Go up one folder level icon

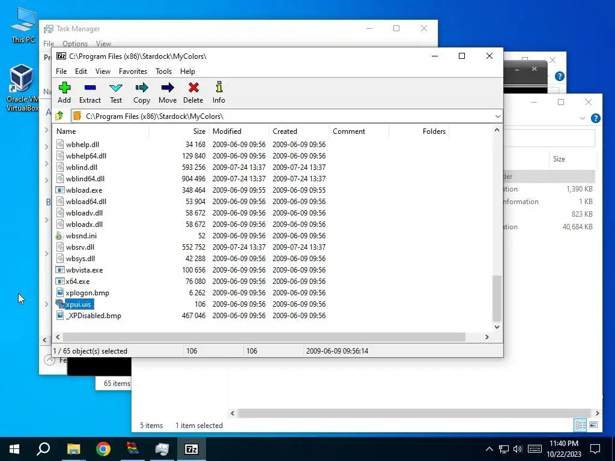pos(59,116)
